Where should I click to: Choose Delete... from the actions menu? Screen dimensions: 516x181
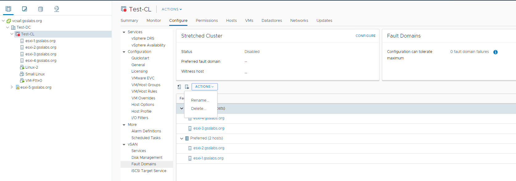(x=199, y=109)
